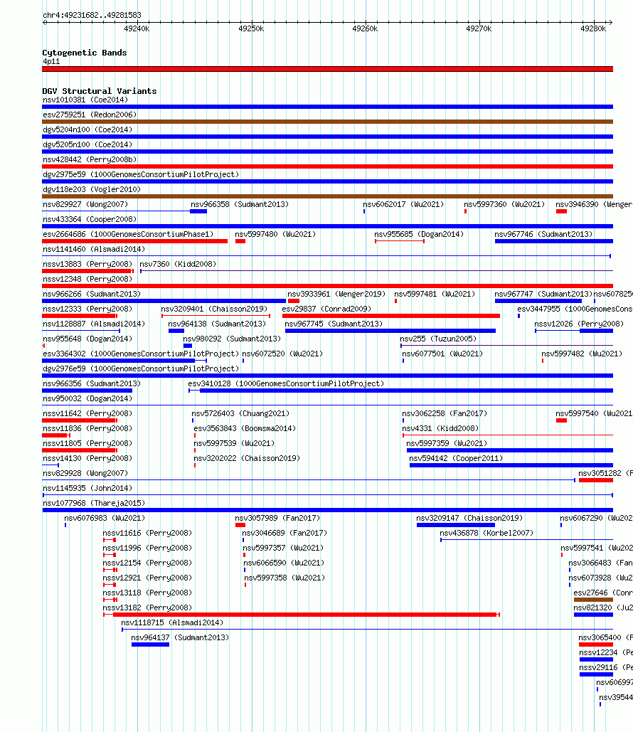Select nsv6072520 (Wu2021) variant
Screen dimensions: 633x732
pyautogui.click(x=282, y=354)
